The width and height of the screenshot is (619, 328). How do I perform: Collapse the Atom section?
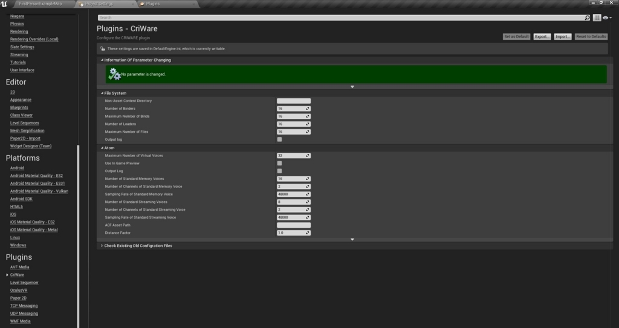[x=102, y=147]
